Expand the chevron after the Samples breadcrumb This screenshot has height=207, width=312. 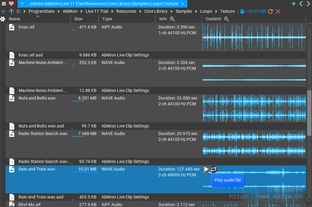click(x=196, y=11)
